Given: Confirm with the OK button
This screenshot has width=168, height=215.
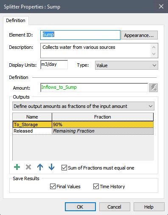Looking at the screenshot, I should [80, 207].
